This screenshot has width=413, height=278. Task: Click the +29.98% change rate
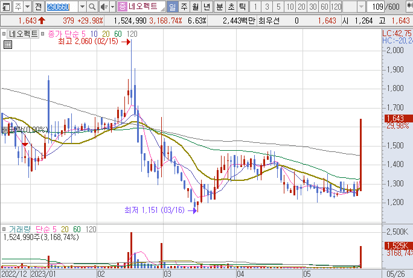[x=91, y=21]
